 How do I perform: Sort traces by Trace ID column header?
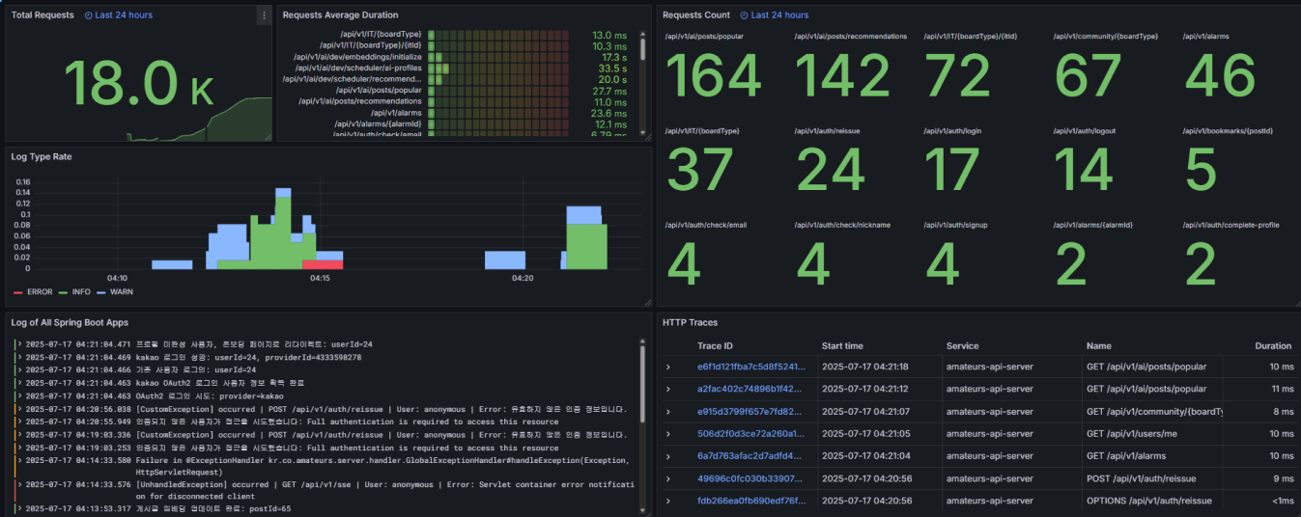(715, 345)
